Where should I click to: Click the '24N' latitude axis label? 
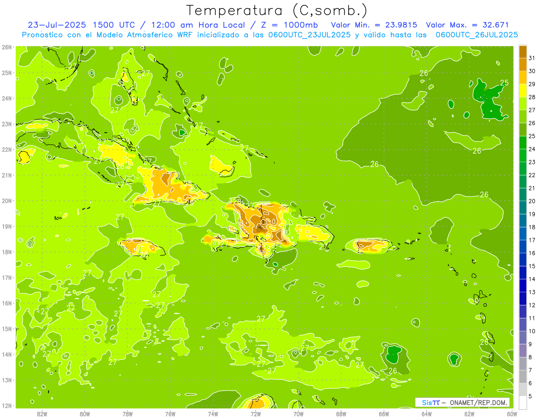7,98
